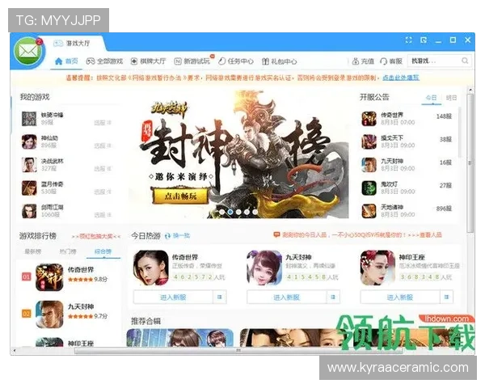Viewport: 485px width, 388px height.
Task: Click 进入新服 for 传奇世界
Action: tap(173, 297)
